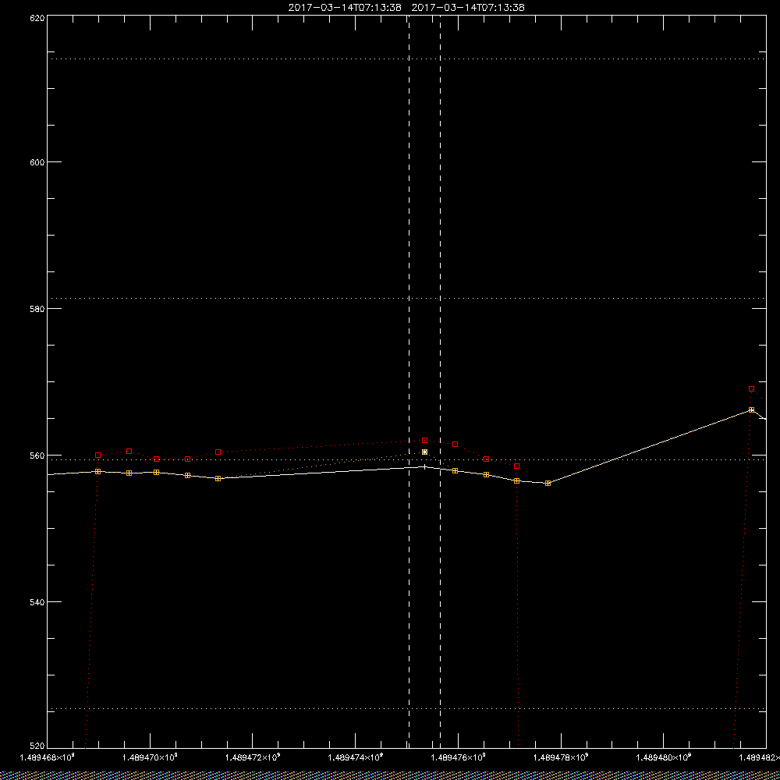The height and width of the screenshot is (780, 780).
Task: Click the right dashed vertical cursor line
Action: [440, 381]
